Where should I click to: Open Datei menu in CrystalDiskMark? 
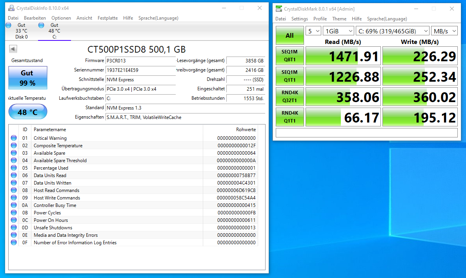(280, 19)
